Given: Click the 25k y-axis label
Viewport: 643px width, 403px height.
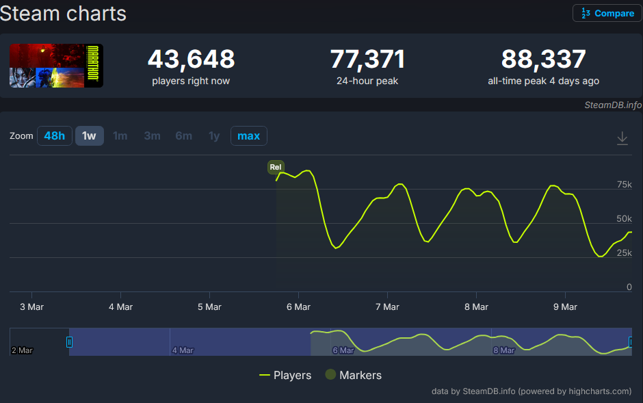Looking at the screenshot, I should [624, 253].
